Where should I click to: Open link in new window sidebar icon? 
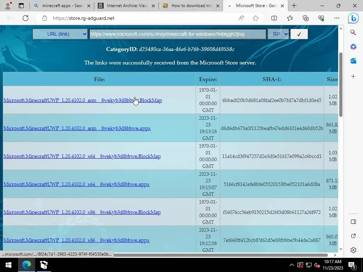(353, 236)
